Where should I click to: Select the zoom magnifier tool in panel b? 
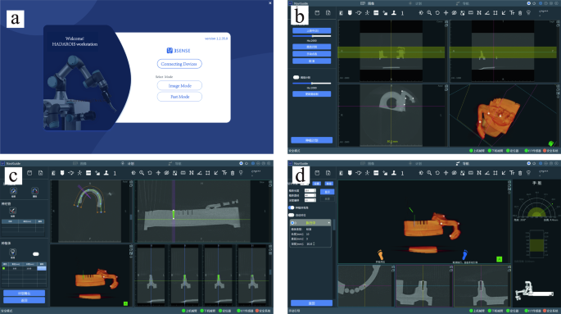click(429, 13)
